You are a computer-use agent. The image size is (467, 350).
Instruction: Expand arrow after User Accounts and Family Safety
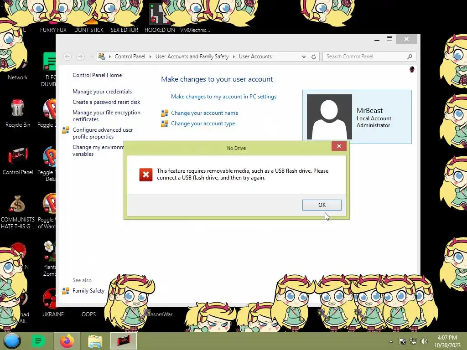pos(234,57)
